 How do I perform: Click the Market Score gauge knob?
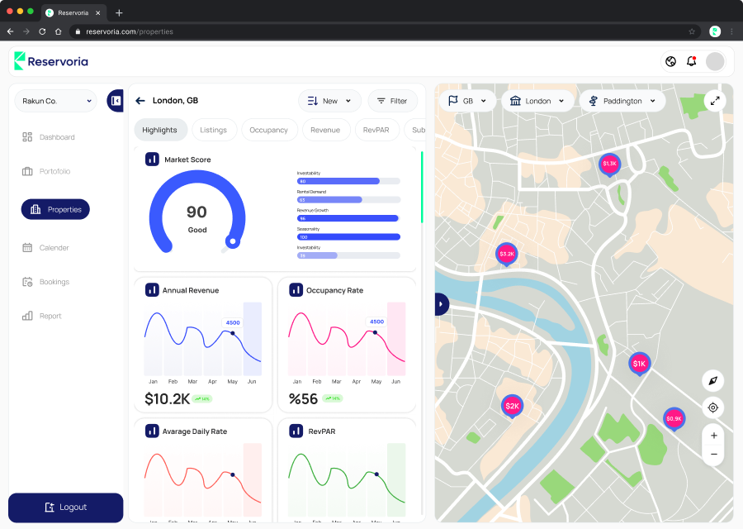click(x=233, y=241)
